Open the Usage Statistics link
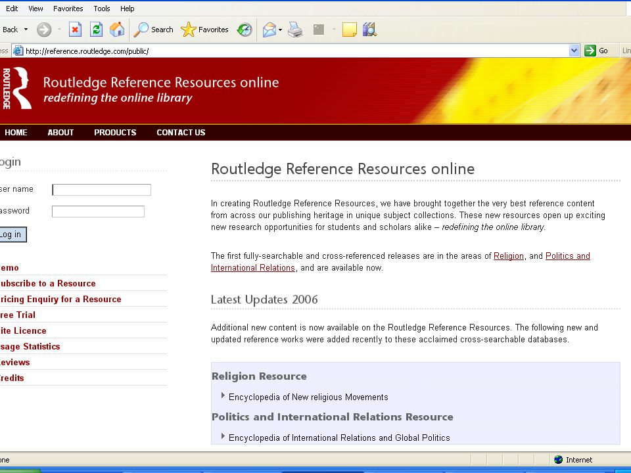 click(x=30, y=346)
